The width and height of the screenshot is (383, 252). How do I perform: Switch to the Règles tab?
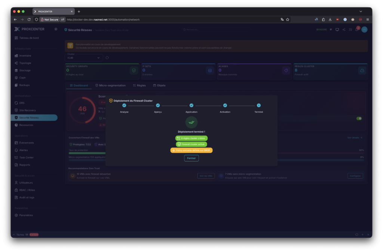[x=140, y=86]
